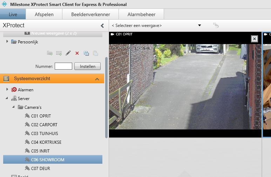Click the Milestone logo in title bar
271x177 pixels.
tap(4, 4)
